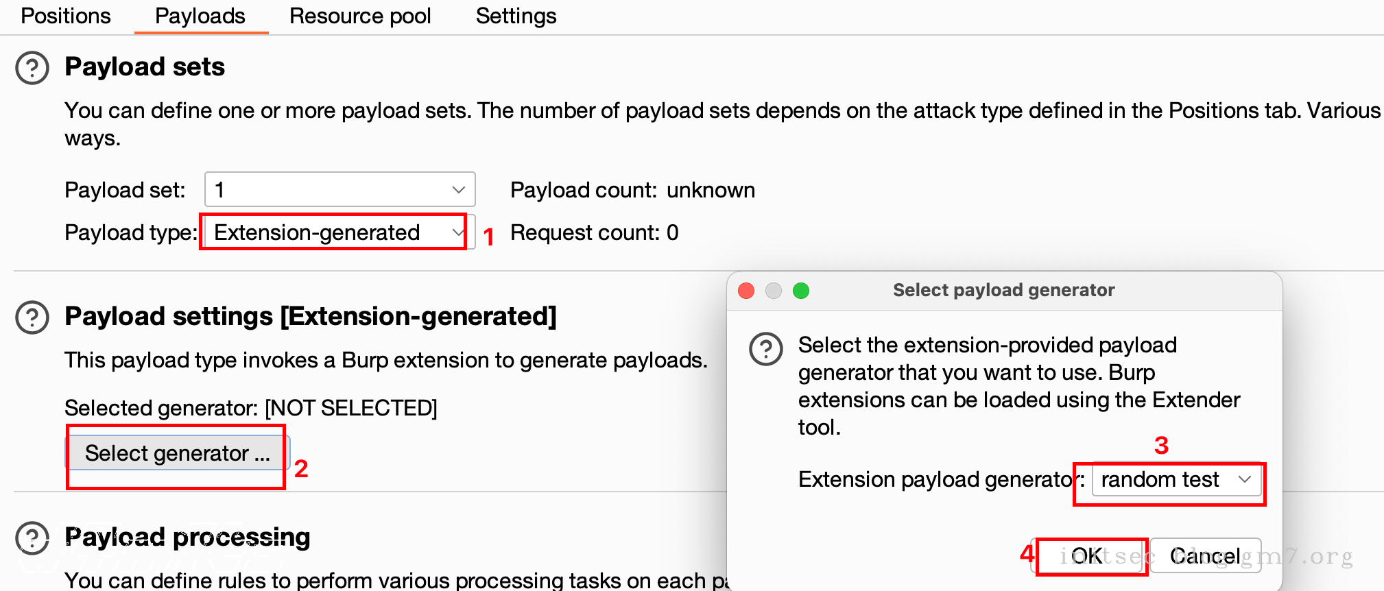Go to the Settings tab

[x=516, y=16]
